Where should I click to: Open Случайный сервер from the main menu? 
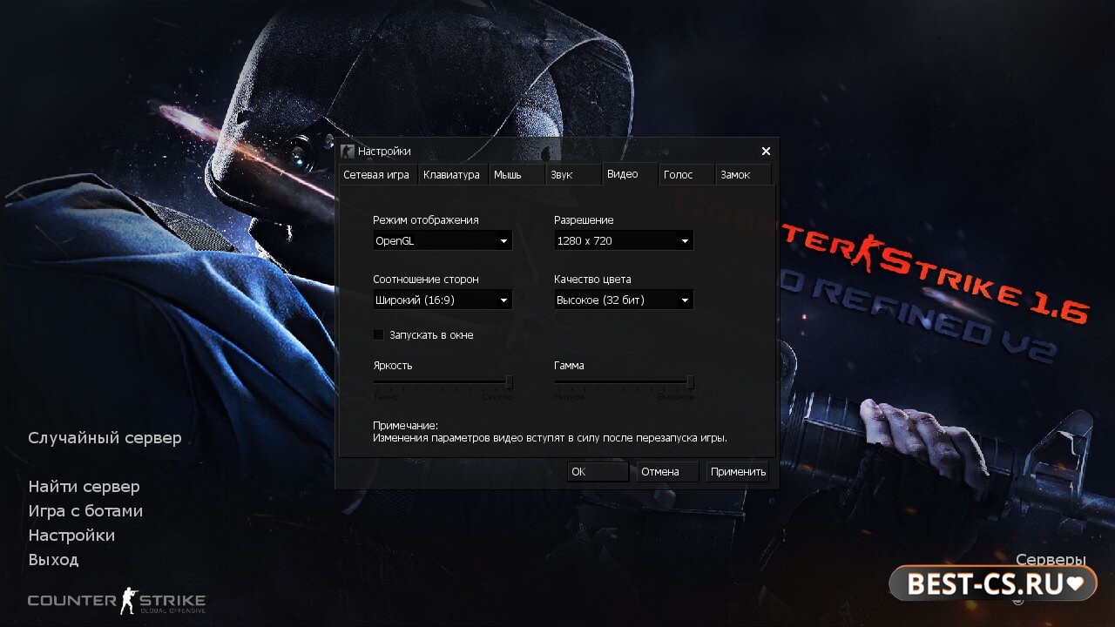click(105, 437)
